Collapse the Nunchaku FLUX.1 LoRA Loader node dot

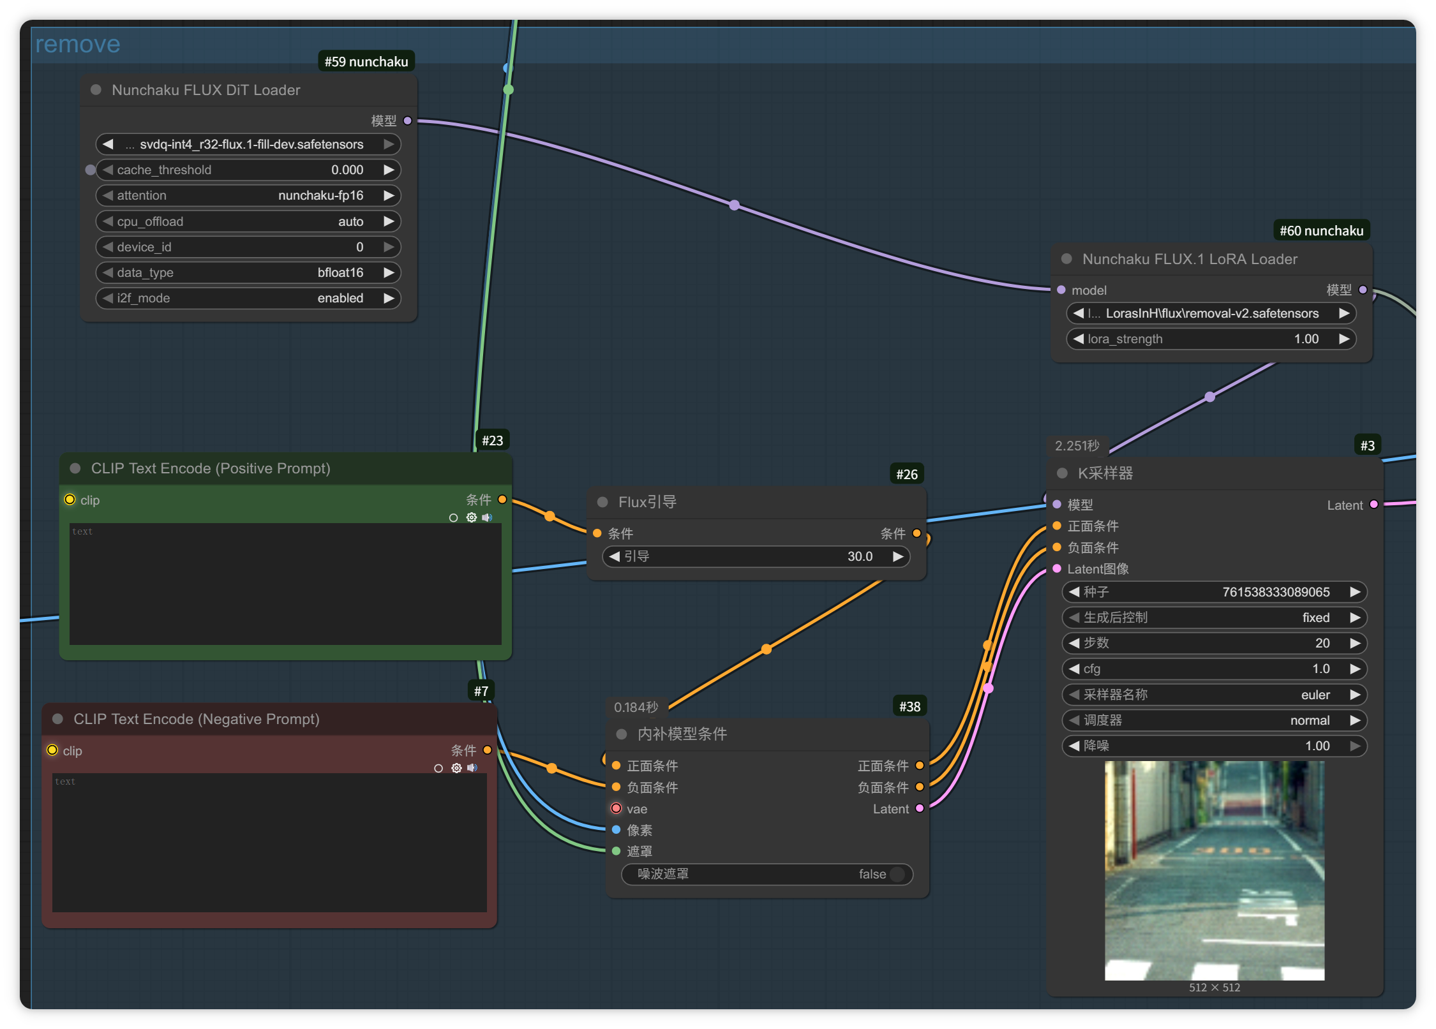[1066, 259]
